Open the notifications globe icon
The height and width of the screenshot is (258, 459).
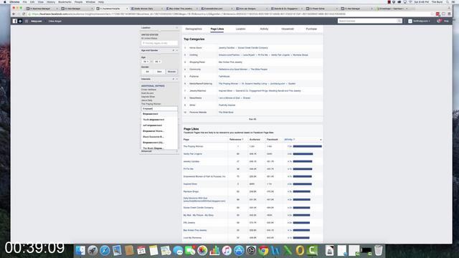438,21
